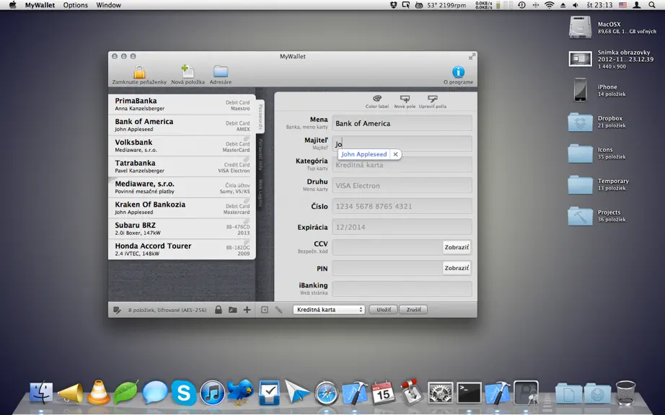Click the plus icon in bottom bar
The height and width of the screenshot is (415, 665).
coord(247,310)
